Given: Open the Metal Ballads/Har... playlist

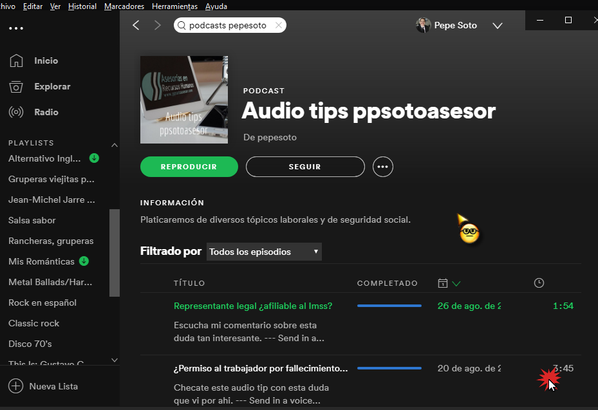Looking at the screenshot, I should [x=50, y=282].
